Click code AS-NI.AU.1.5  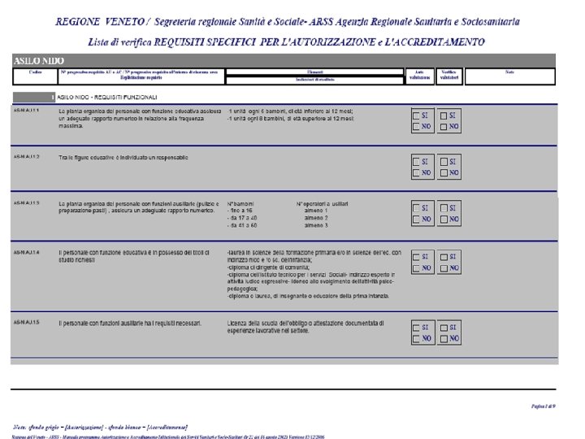point(26,322)
